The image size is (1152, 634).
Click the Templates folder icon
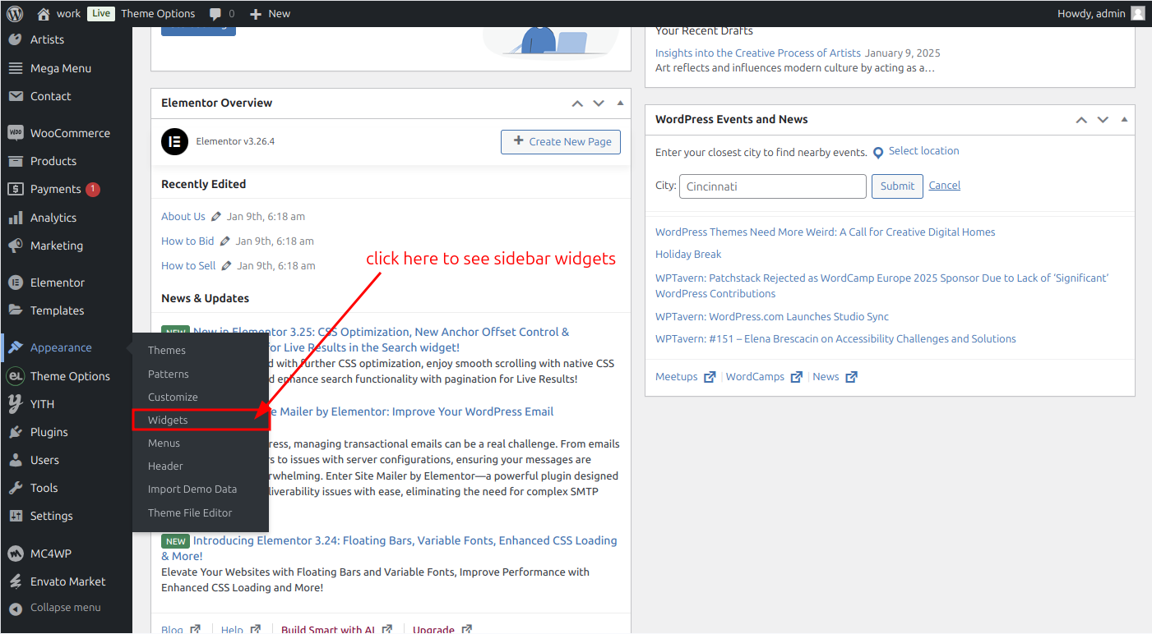[x=15, y=310]
